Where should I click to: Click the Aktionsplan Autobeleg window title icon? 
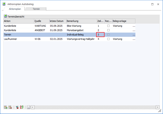point(4,4)
